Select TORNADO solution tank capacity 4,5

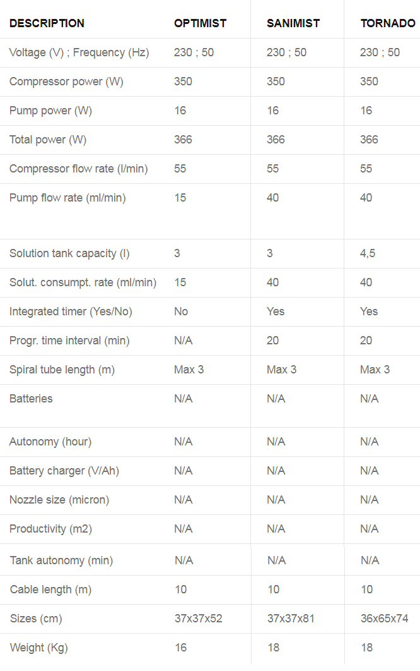point(368,253)
